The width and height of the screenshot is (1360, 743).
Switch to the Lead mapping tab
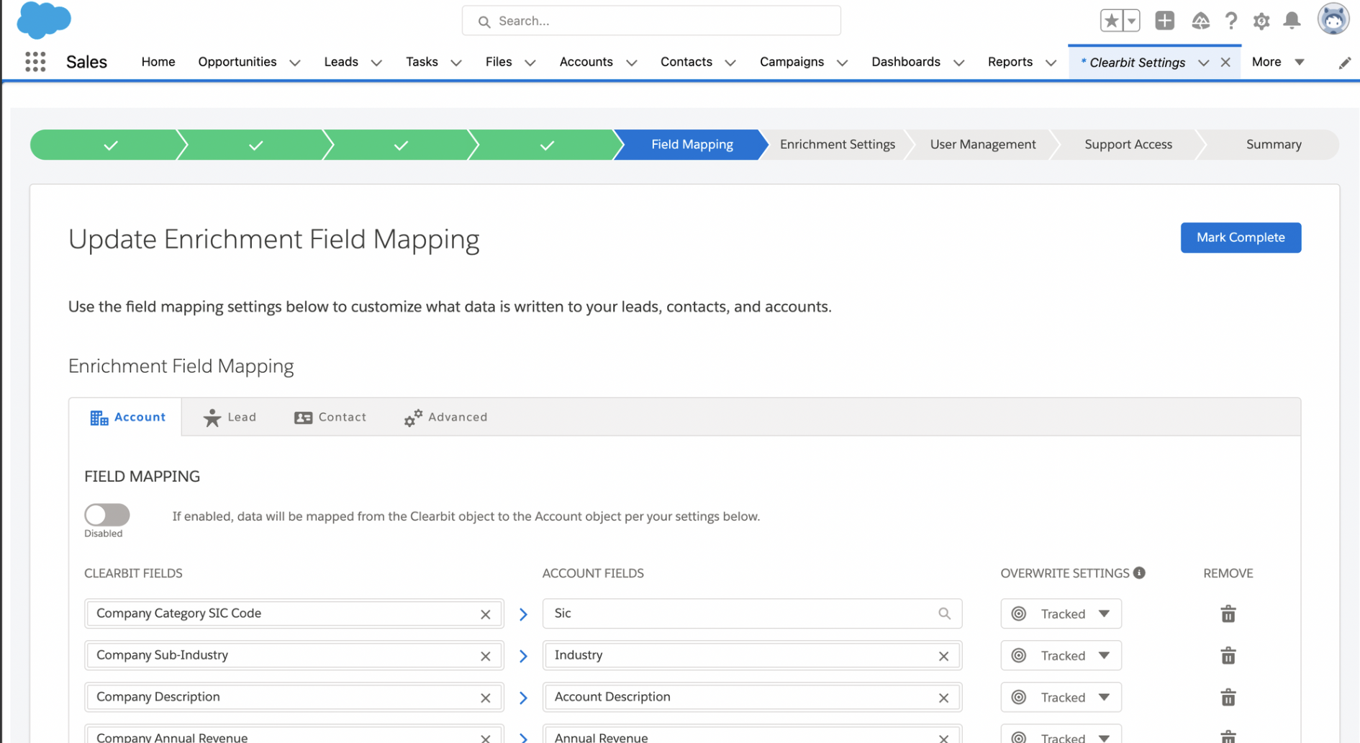pyautogui.click(x=230, y=418)
